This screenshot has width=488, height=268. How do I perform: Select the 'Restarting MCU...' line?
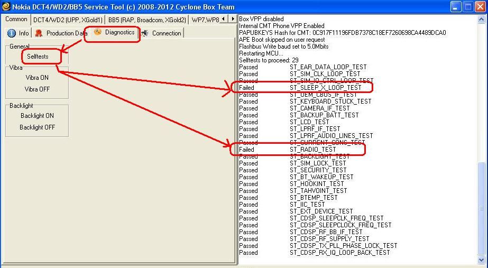[x=261, y=53]
